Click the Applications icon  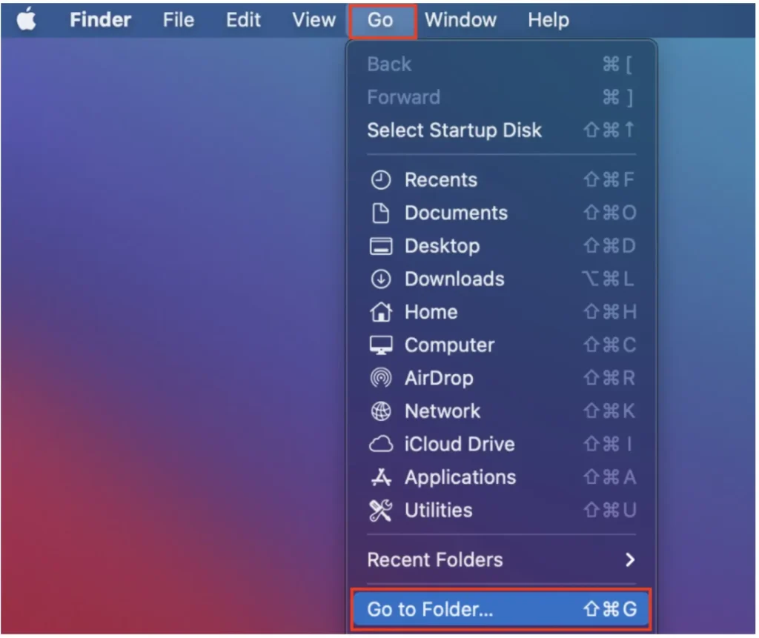click(380, 477)
